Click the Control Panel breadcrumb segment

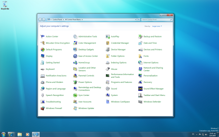pos(57,20)
